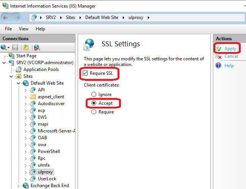Viewport: 246px width, 189px height.
Task: Collapse the Default Web Site node
Action: [x=18, y=83]
